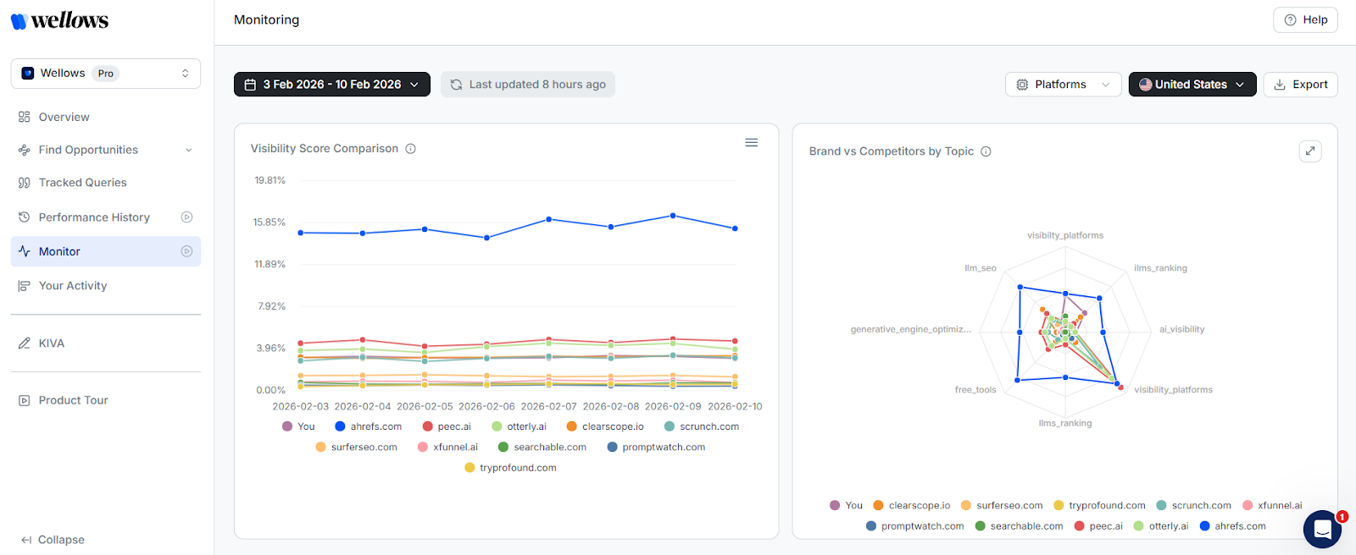Screen dimensions: 1356x555
Task: Click play icon next to Monitor
Action: pyautogui.click(x=186, y=251)
